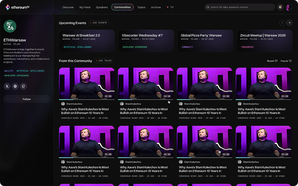Click the sidebar 'Warsaw, Poland' location text
Image resolution: width=298 pixels, height=186 pixels.
pos(12,44)
